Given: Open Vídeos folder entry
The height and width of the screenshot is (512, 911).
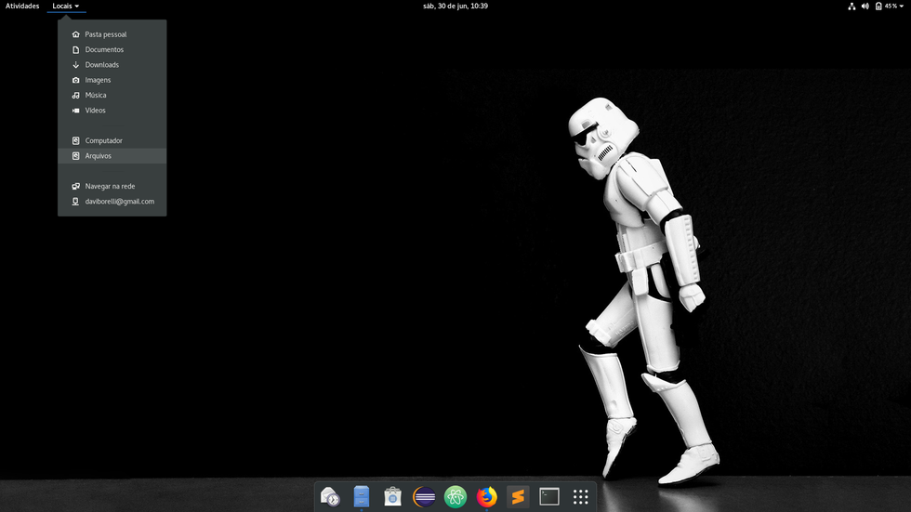Looking at the screenshot, I should pyautogui.click(x=112, y=110).
